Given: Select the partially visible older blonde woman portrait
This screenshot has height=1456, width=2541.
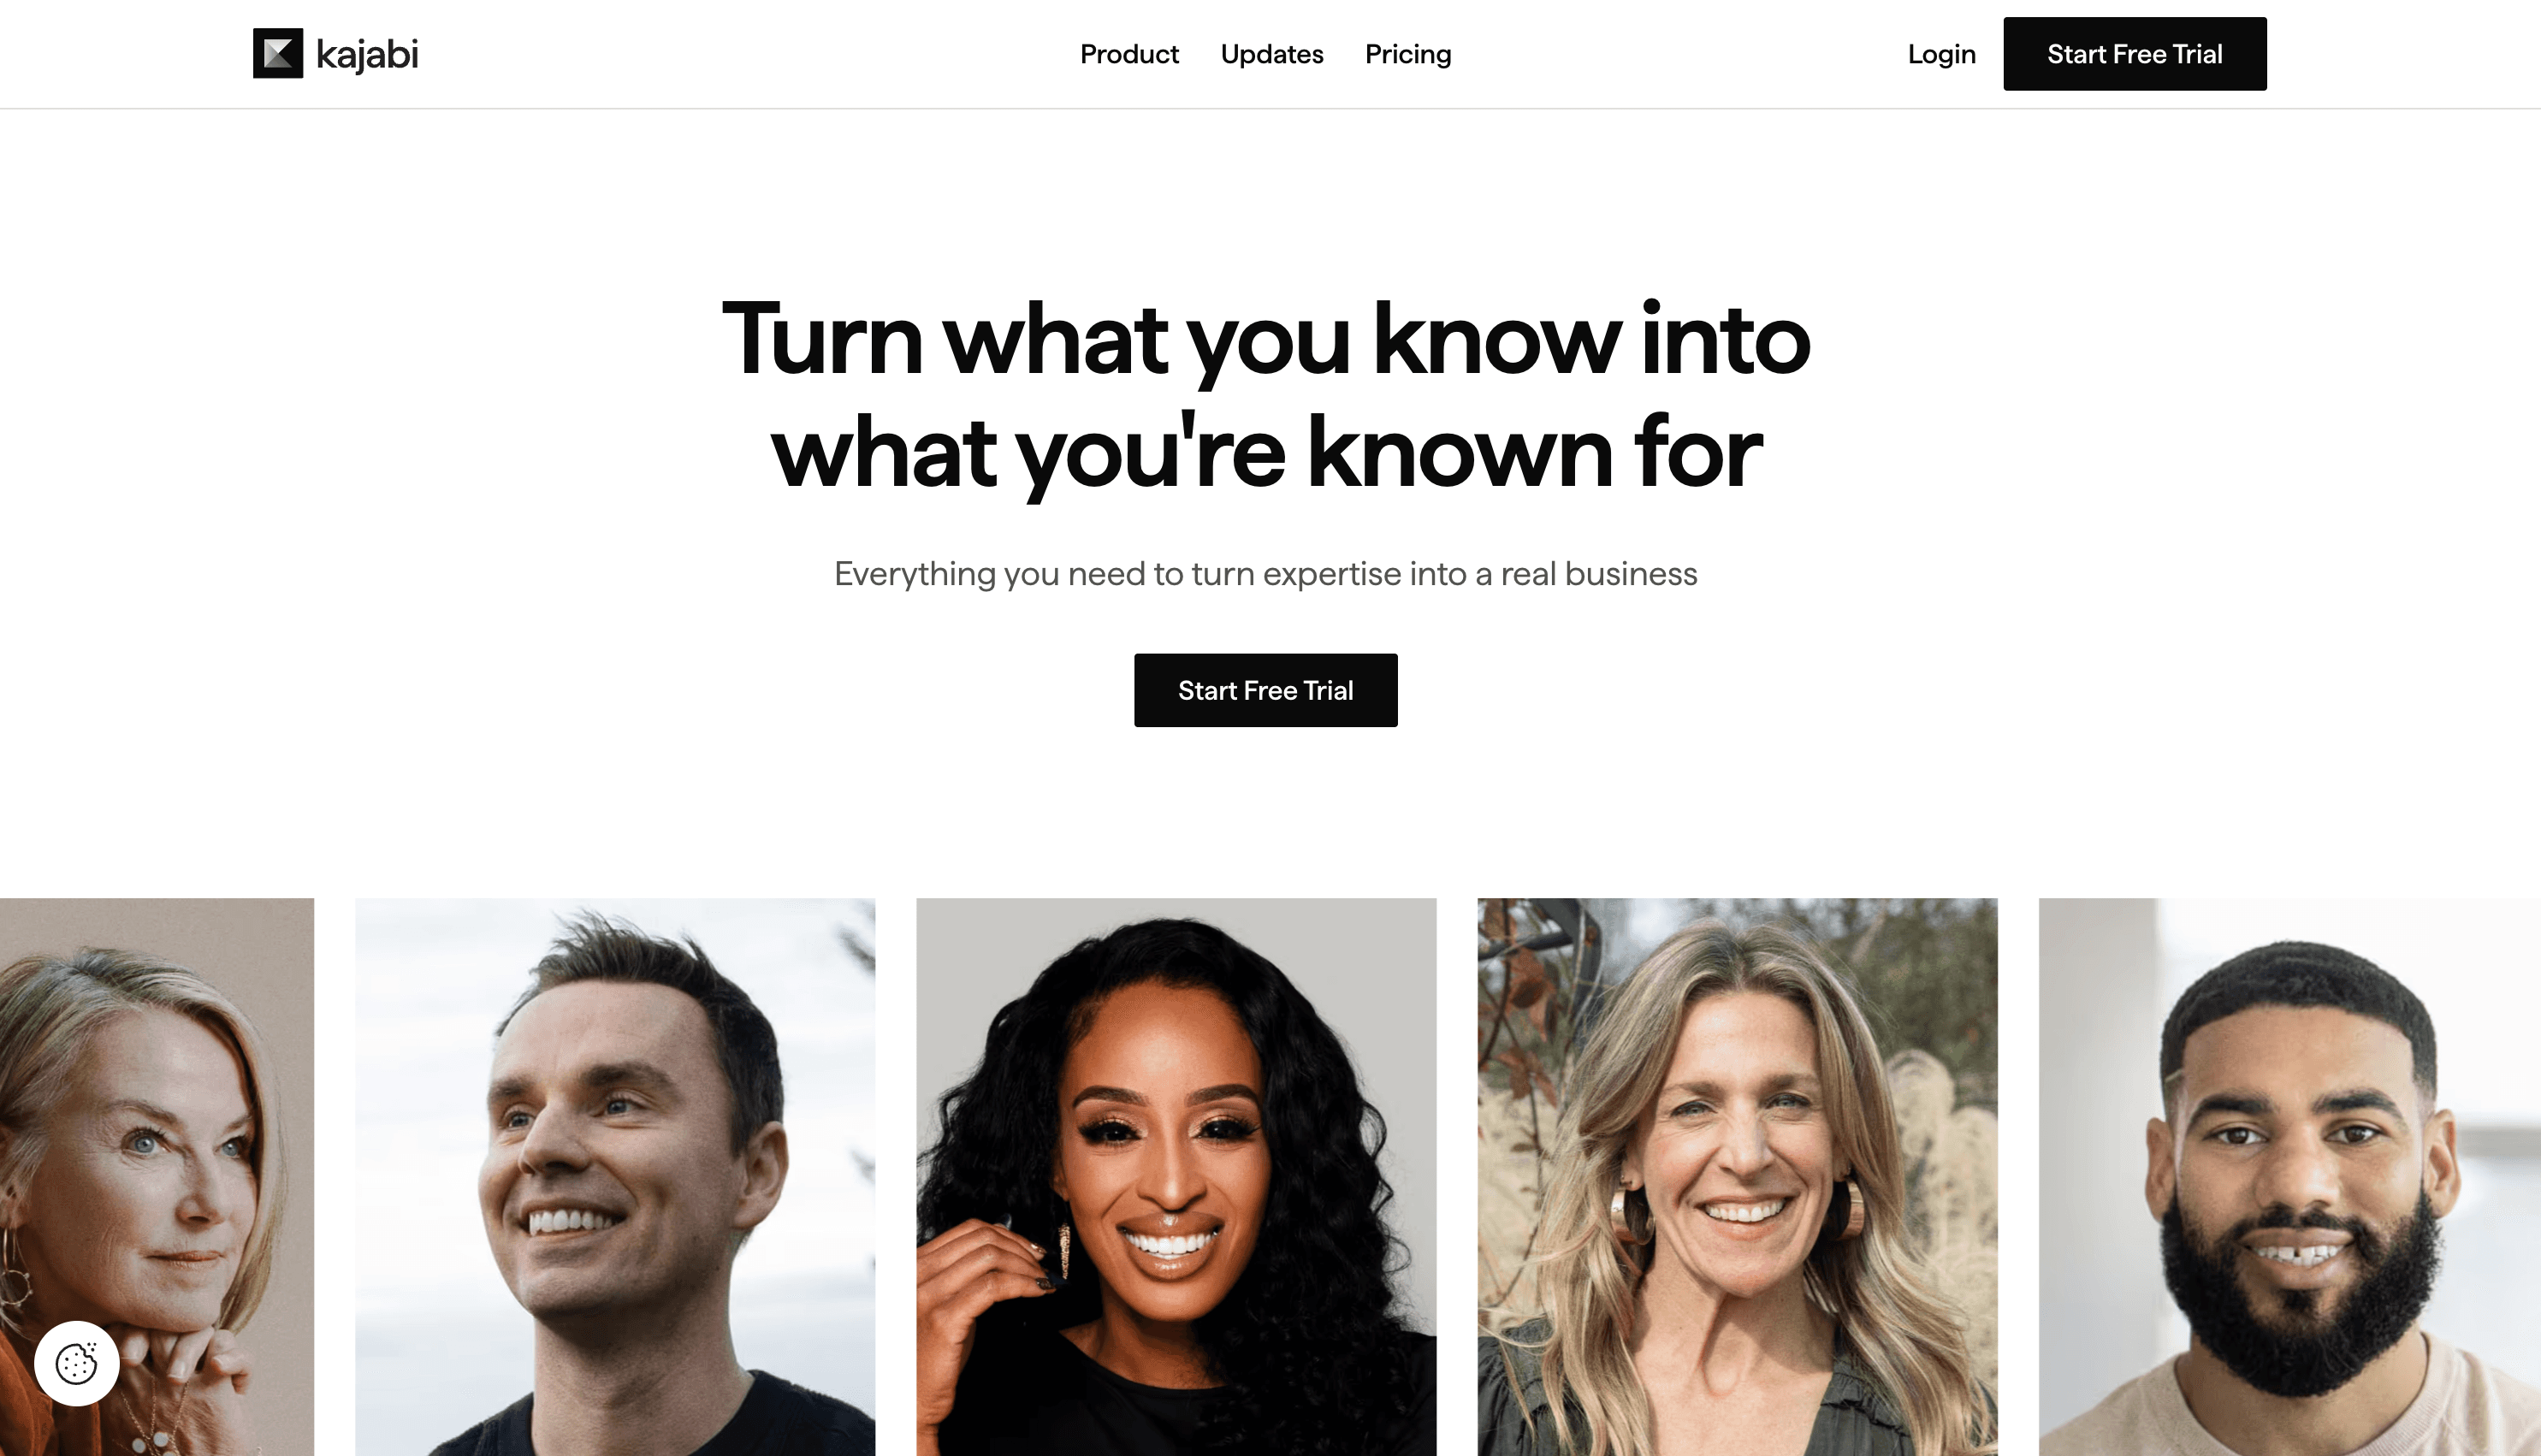Looking at the screenshot, I should click(x=157, y=1177).
